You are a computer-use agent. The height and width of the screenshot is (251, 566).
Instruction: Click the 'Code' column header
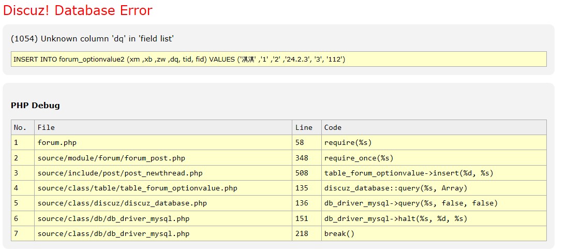(434, 127)
